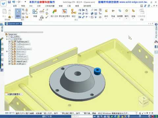
Task: Click the Undo arrow icon
Action: (x=13, y=2)
